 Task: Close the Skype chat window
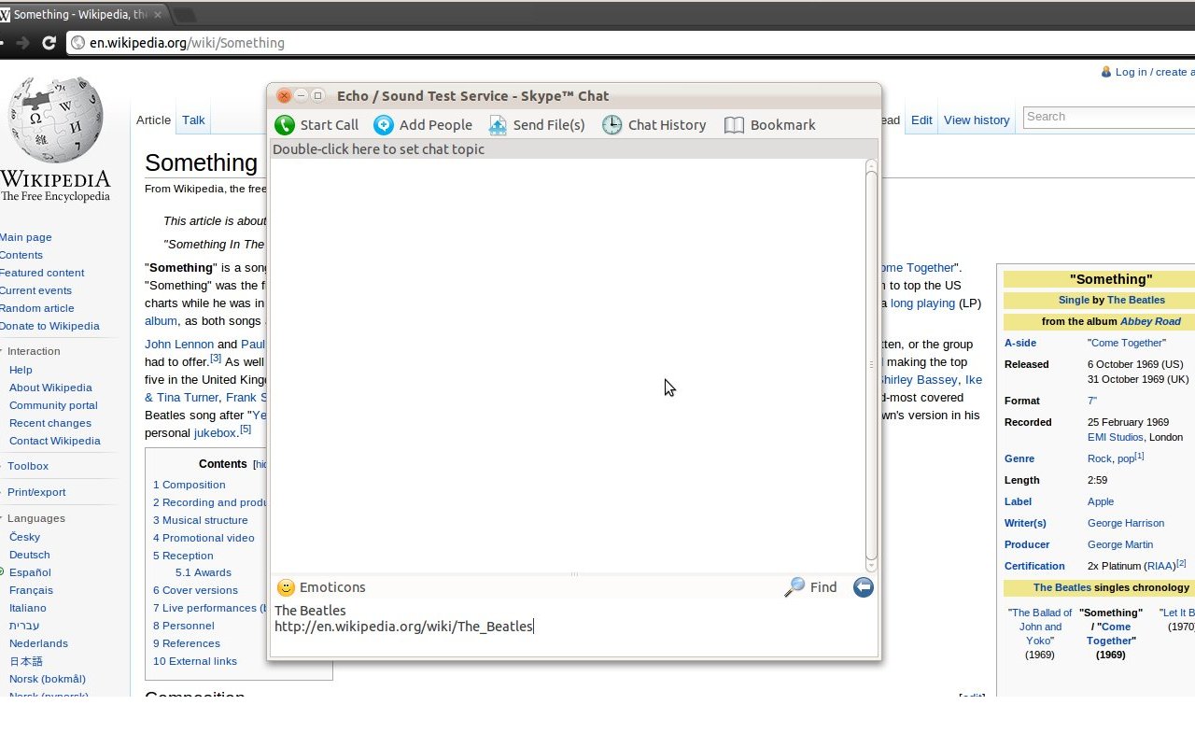(284, 96)
